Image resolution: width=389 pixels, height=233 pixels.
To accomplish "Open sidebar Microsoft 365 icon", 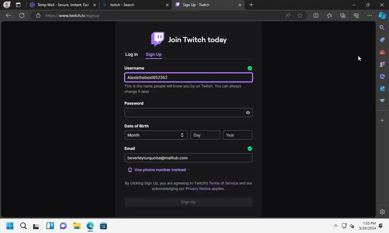I will pyautogui.click(x=382, y=76).
